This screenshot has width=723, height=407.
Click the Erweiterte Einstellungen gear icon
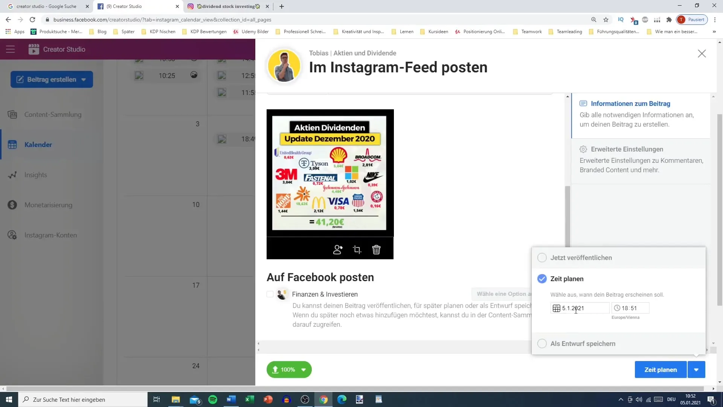pyautogui.click(x=583, y=149)
